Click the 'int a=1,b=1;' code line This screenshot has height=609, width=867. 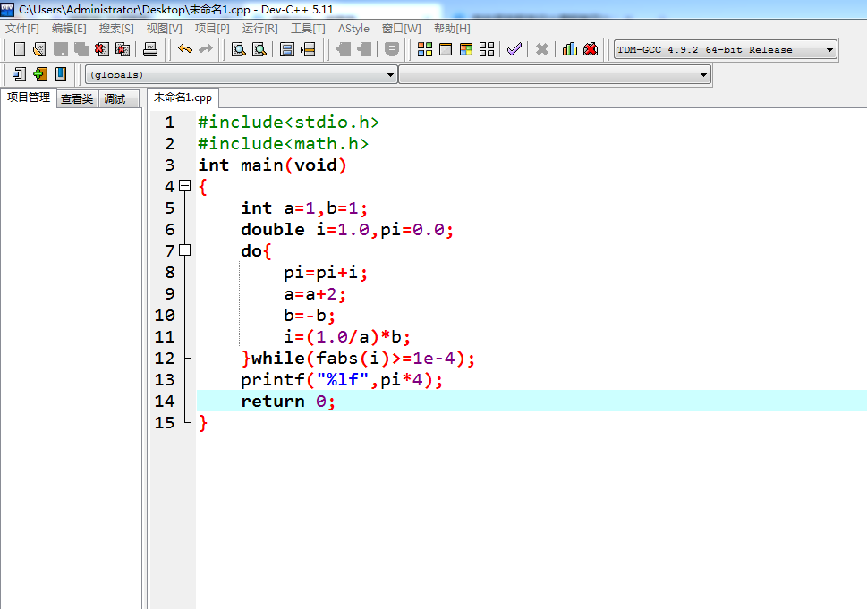[304, 207]
